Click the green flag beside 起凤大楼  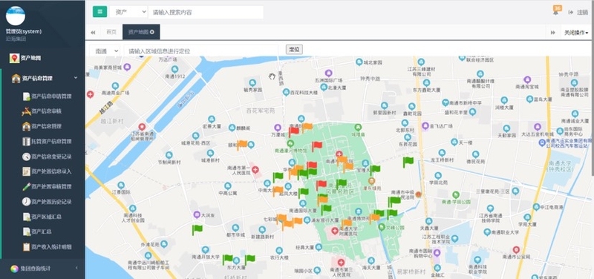coord(303,193)
